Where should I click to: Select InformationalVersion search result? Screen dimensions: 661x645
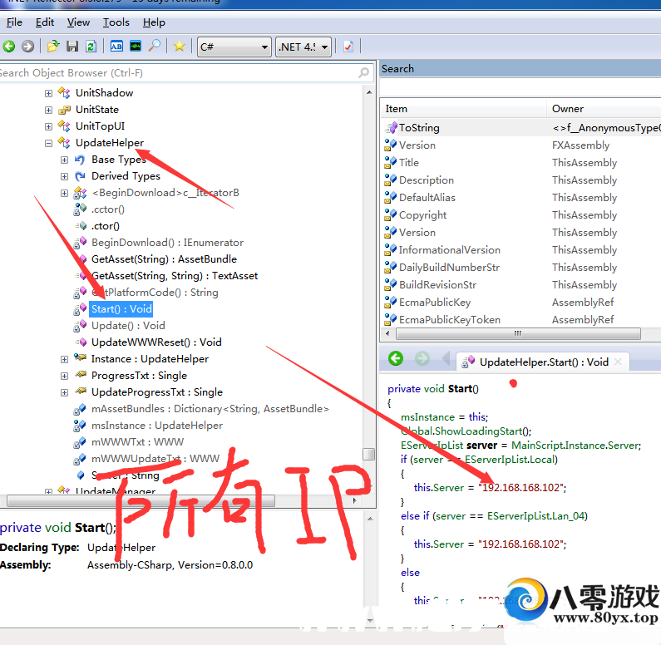[450, 250]
